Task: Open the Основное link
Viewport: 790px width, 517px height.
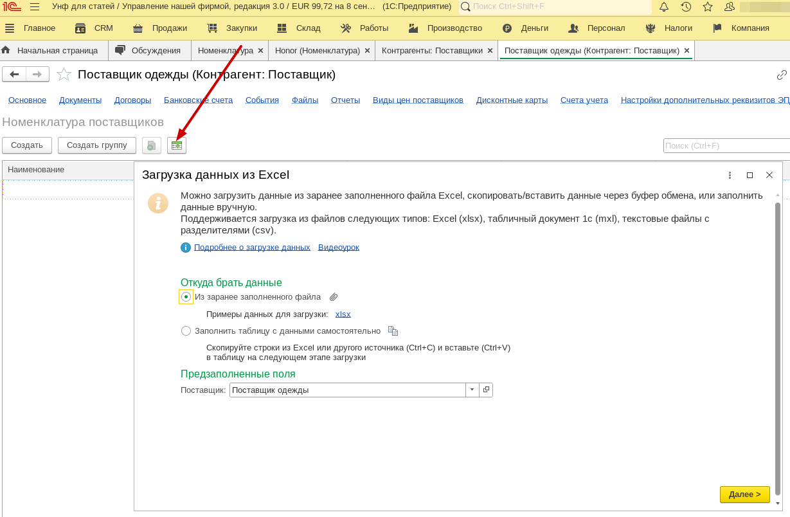Action: coord(28,100)
